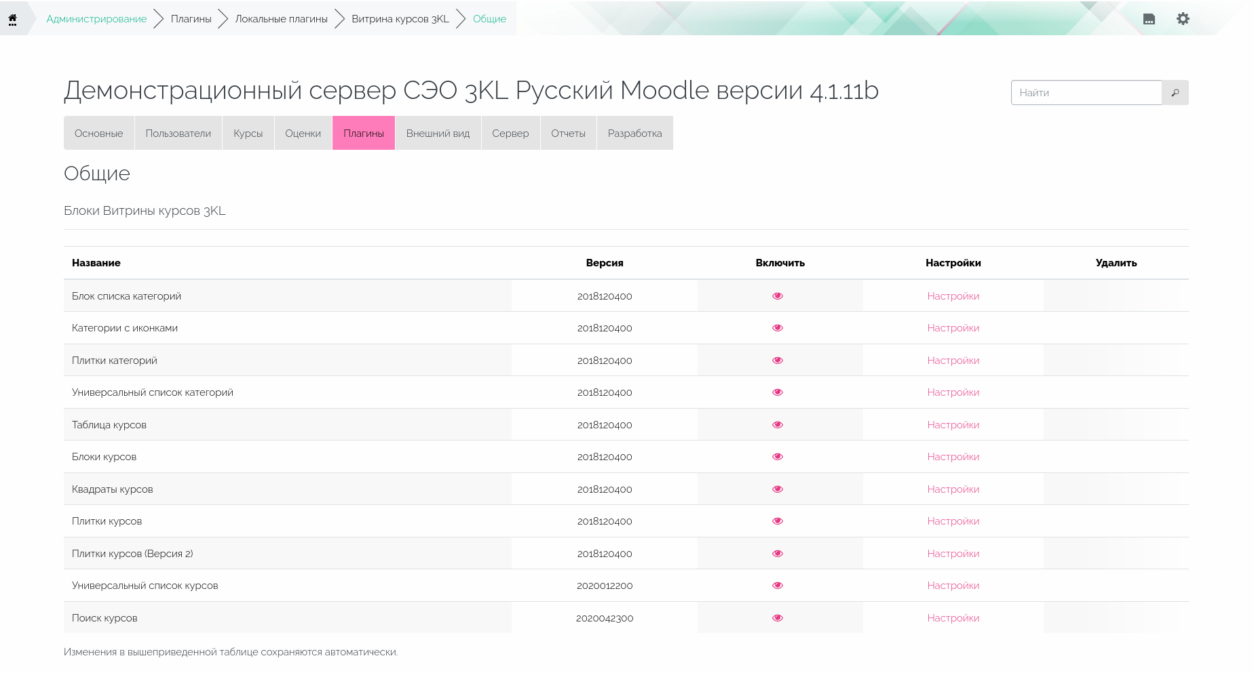Switch to the Основные tab
This screenshot has width=1254, height=673.
pyautogui.click(x=99, y=133)
